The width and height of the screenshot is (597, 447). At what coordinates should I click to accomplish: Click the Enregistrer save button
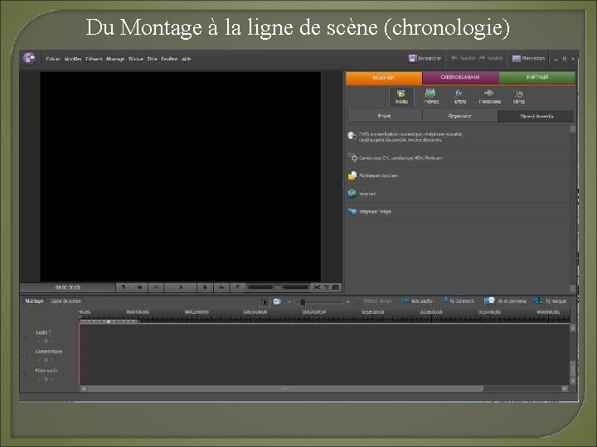click(x=425, y=58)
